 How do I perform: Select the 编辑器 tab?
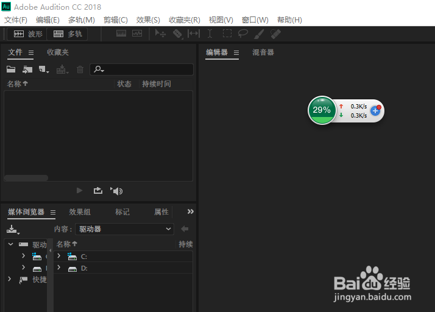click(217, 52)
